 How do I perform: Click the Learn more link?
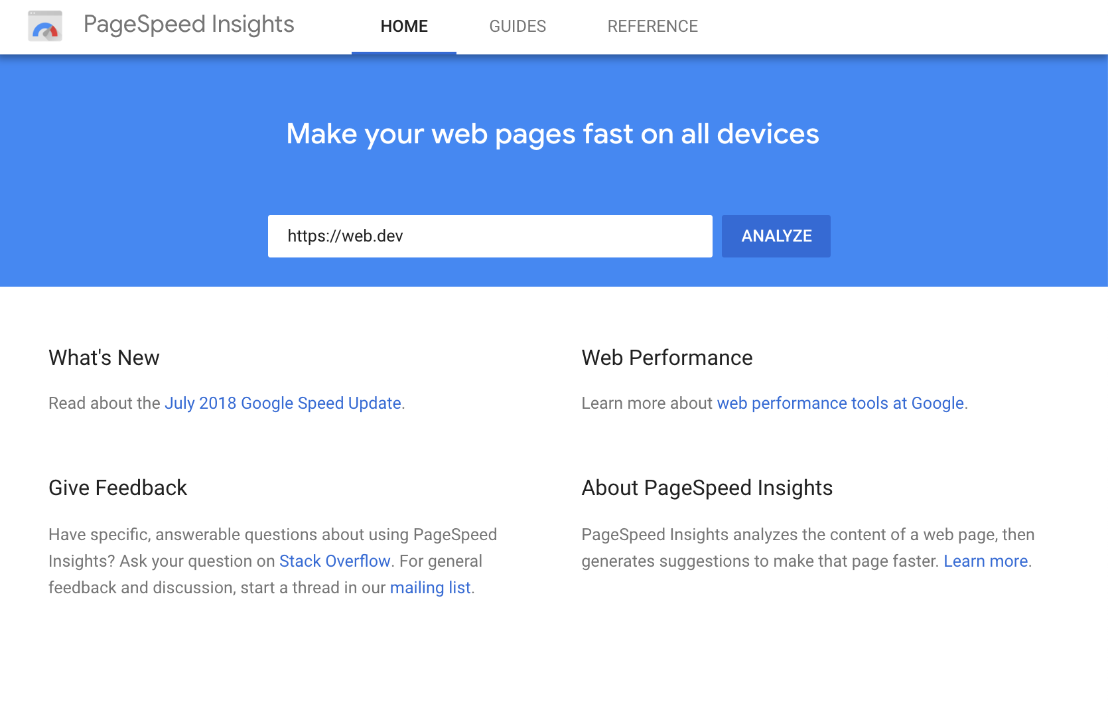pos(985,561)
